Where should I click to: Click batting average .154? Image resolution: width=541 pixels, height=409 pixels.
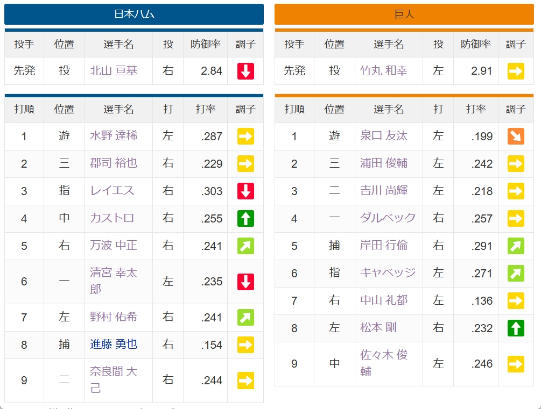click(212, 345)
